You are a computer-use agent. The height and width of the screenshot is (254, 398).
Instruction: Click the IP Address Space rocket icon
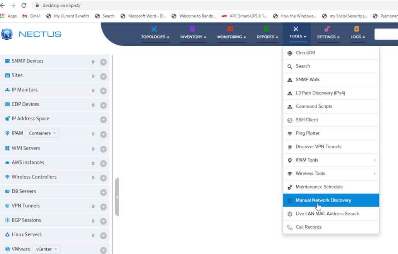coord(7,119)
